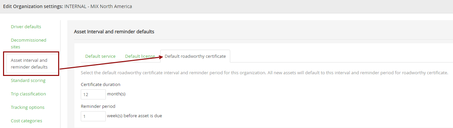Click the week(s) before asset is due text
This screenshot has height=128, width=453.
click(135, 116)
